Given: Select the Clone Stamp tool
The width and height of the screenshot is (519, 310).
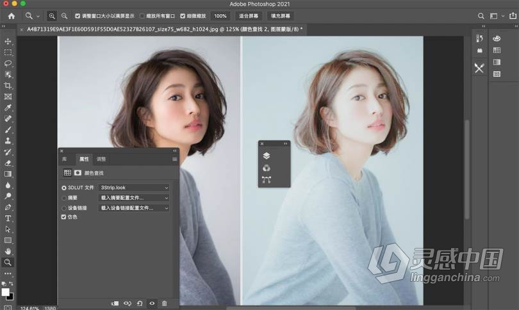Looking at the screenshot, I should point(8,141).
